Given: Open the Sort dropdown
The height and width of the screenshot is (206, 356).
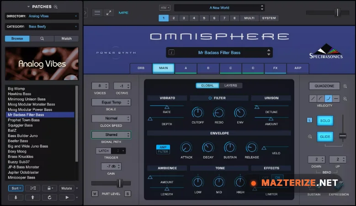Looking at the screenshot, I should pos(16,188).
